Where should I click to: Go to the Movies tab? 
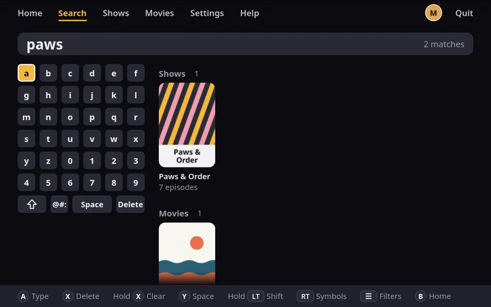click(160, 13)
